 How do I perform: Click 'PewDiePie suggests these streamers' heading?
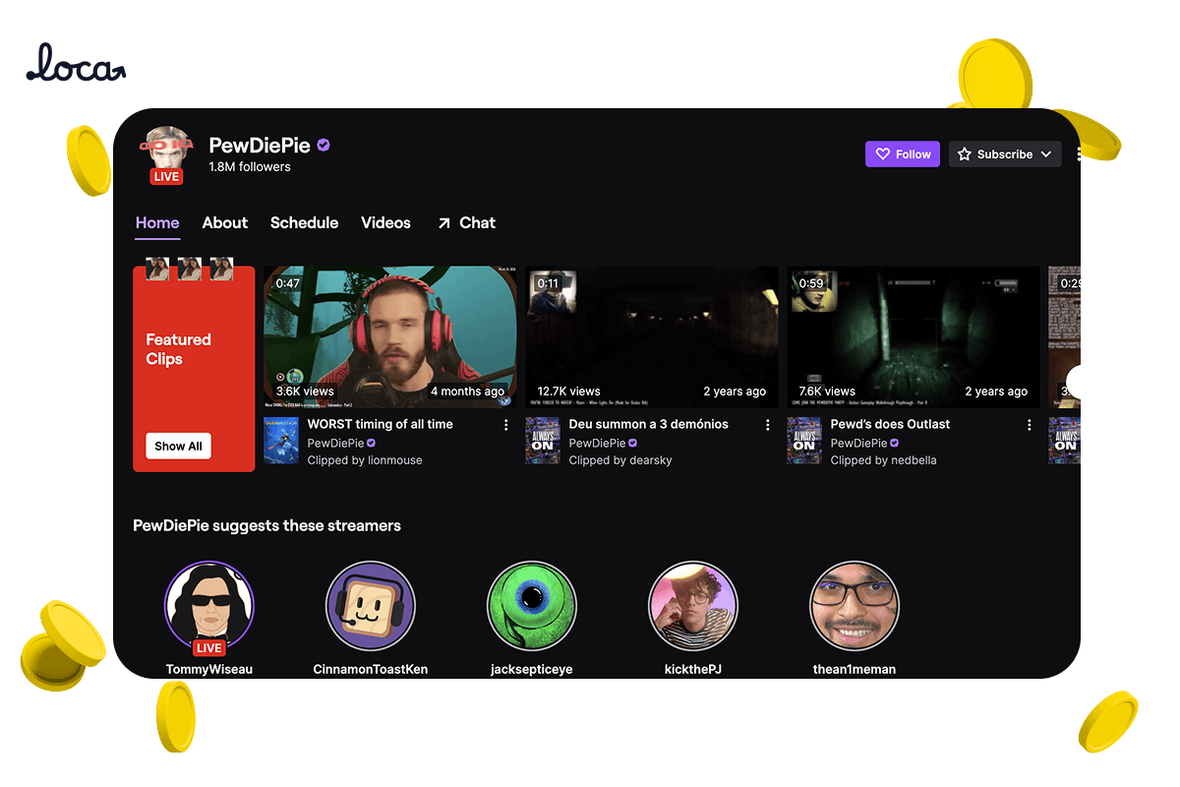click(x=266, y=525)
